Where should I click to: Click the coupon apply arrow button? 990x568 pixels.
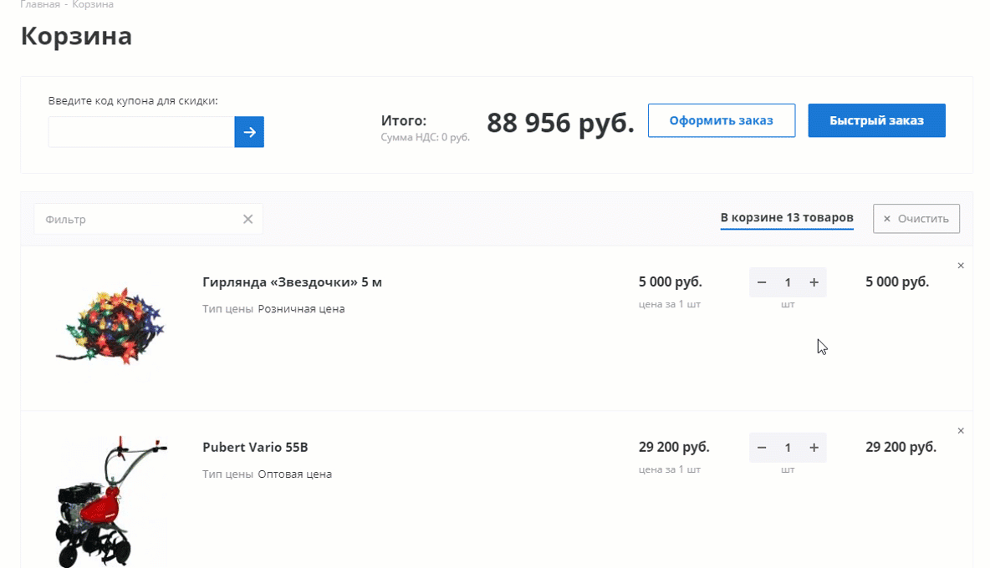(249, 132)
